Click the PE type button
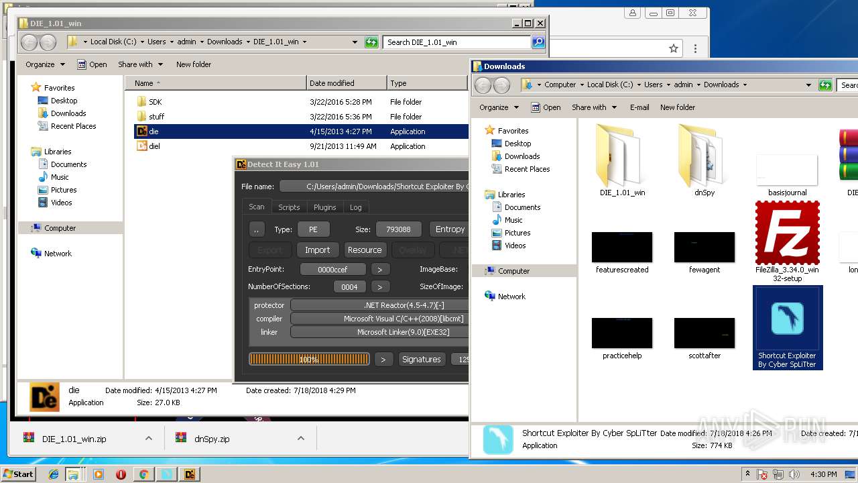The image size is (858, 483). pos(313,229)
